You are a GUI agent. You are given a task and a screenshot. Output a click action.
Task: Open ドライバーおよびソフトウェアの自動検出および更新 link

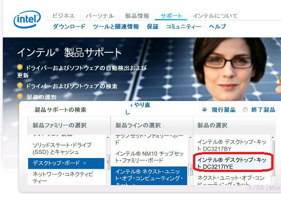click(82, 72)
